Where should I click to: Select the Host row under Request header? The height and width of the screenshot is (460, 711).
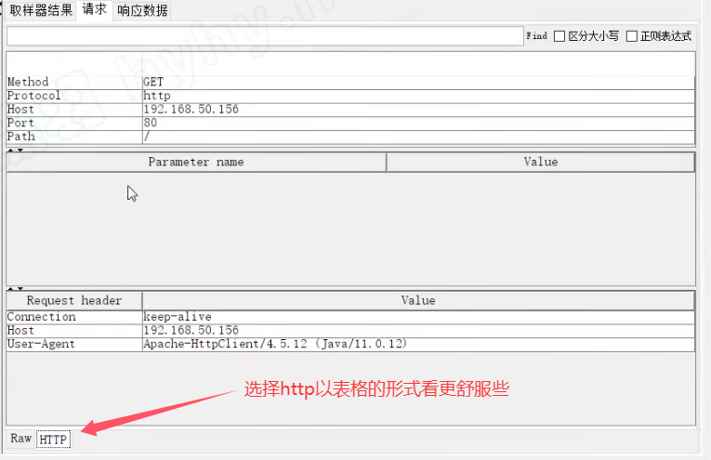coord(74,331)
